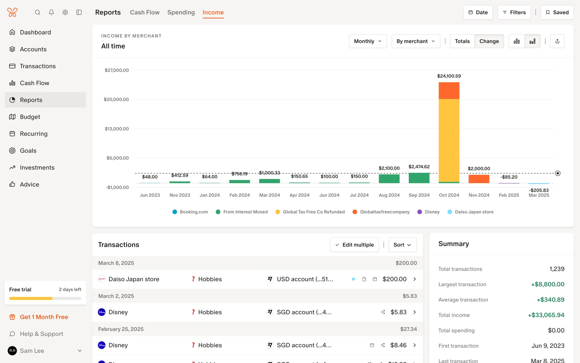Open the search icon in the top bar

[37, 12]
